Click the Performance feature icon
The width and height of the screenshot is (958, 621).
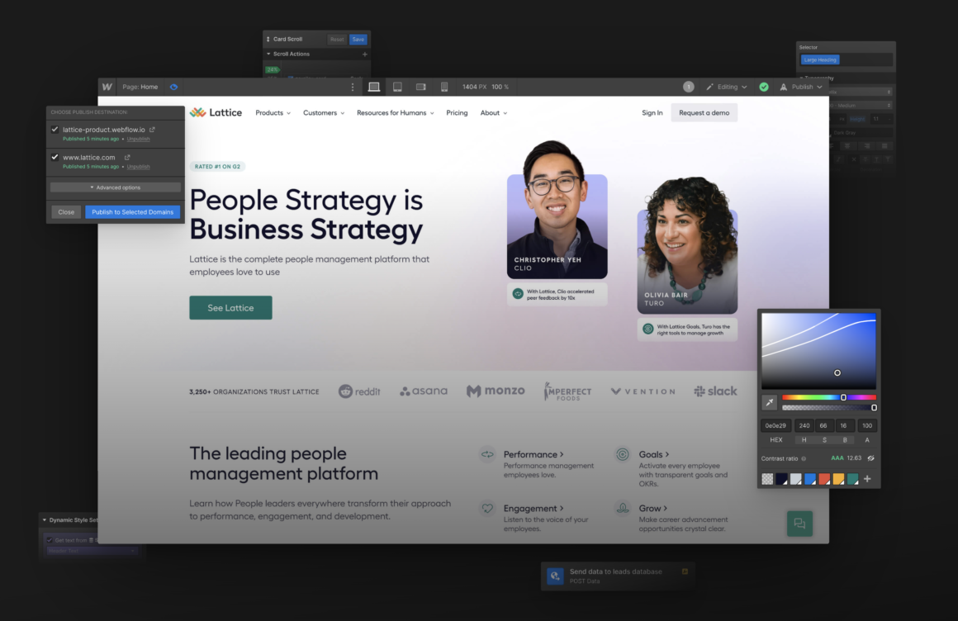point(487,454)
